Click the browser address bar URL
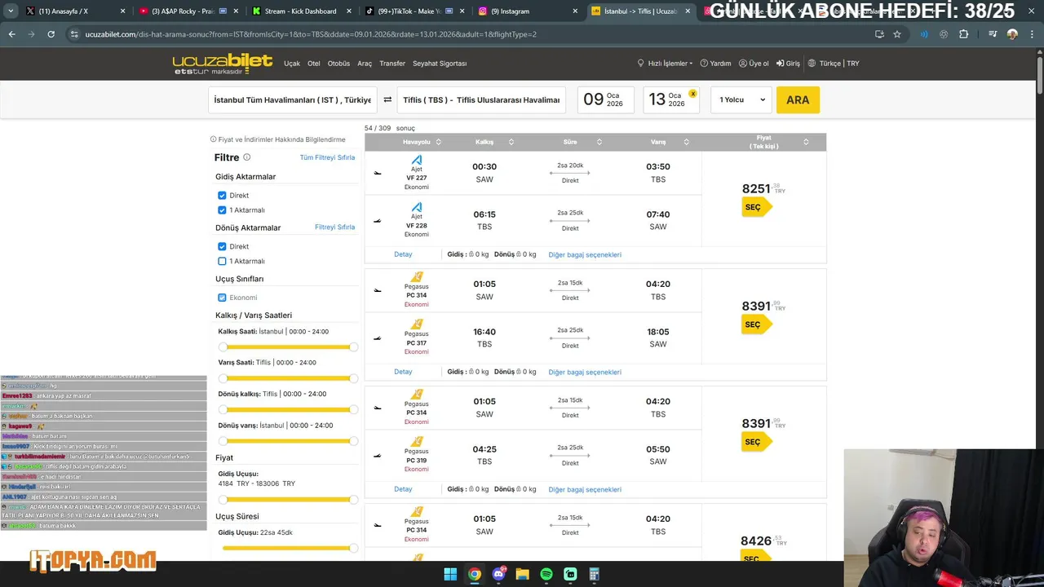 pyautogui.click(x=311, y=34)
